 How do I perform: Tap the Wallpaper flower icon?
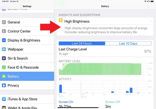click(4, 49)
